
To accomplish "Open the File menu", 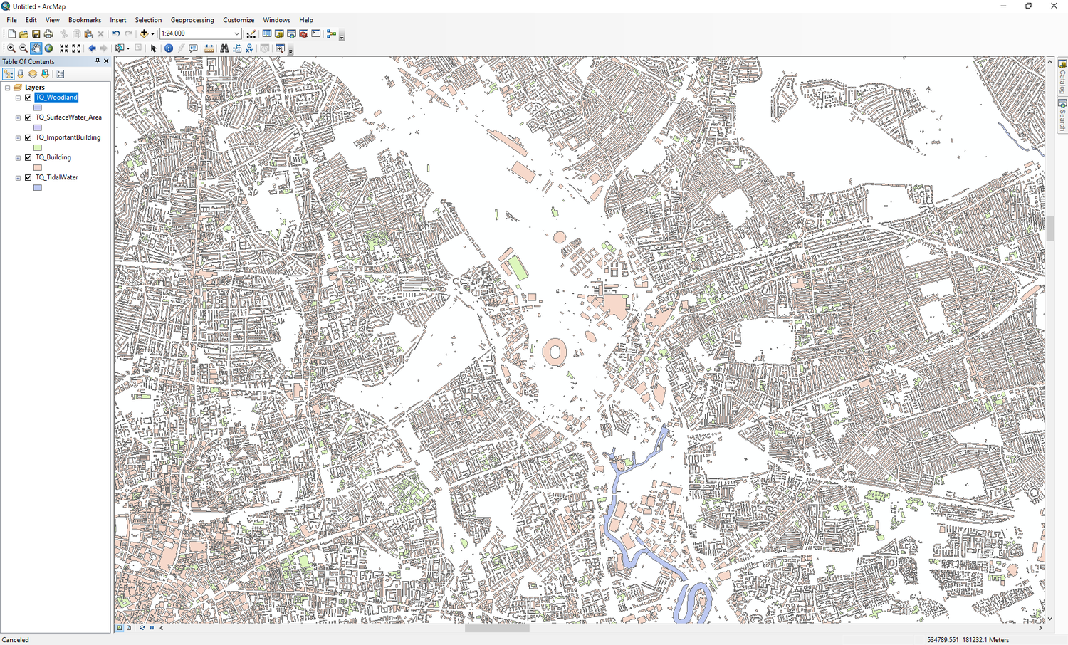I will pyautogui.click(x=11, y=20).
